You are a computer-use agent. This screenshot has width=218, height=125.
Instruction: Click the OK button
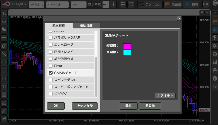[x=56, y=106]
